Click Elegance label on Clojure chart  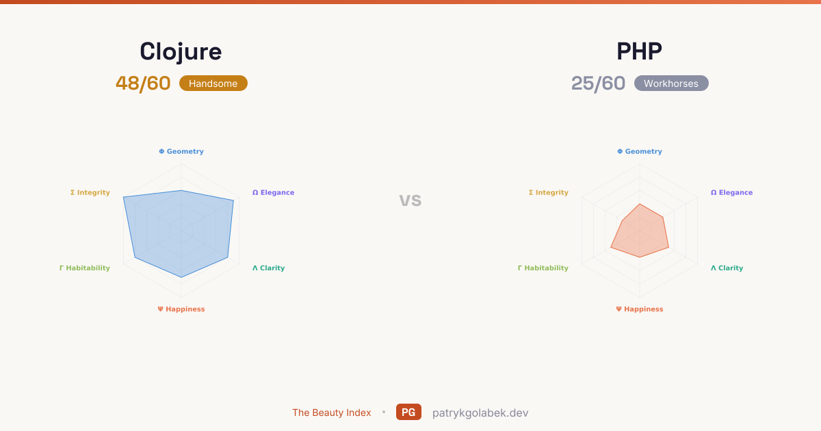click(274, 193)
